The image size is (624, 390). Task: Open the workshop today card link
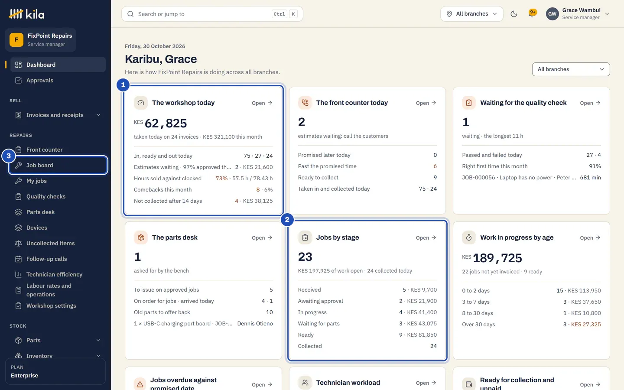coord(262,103)
